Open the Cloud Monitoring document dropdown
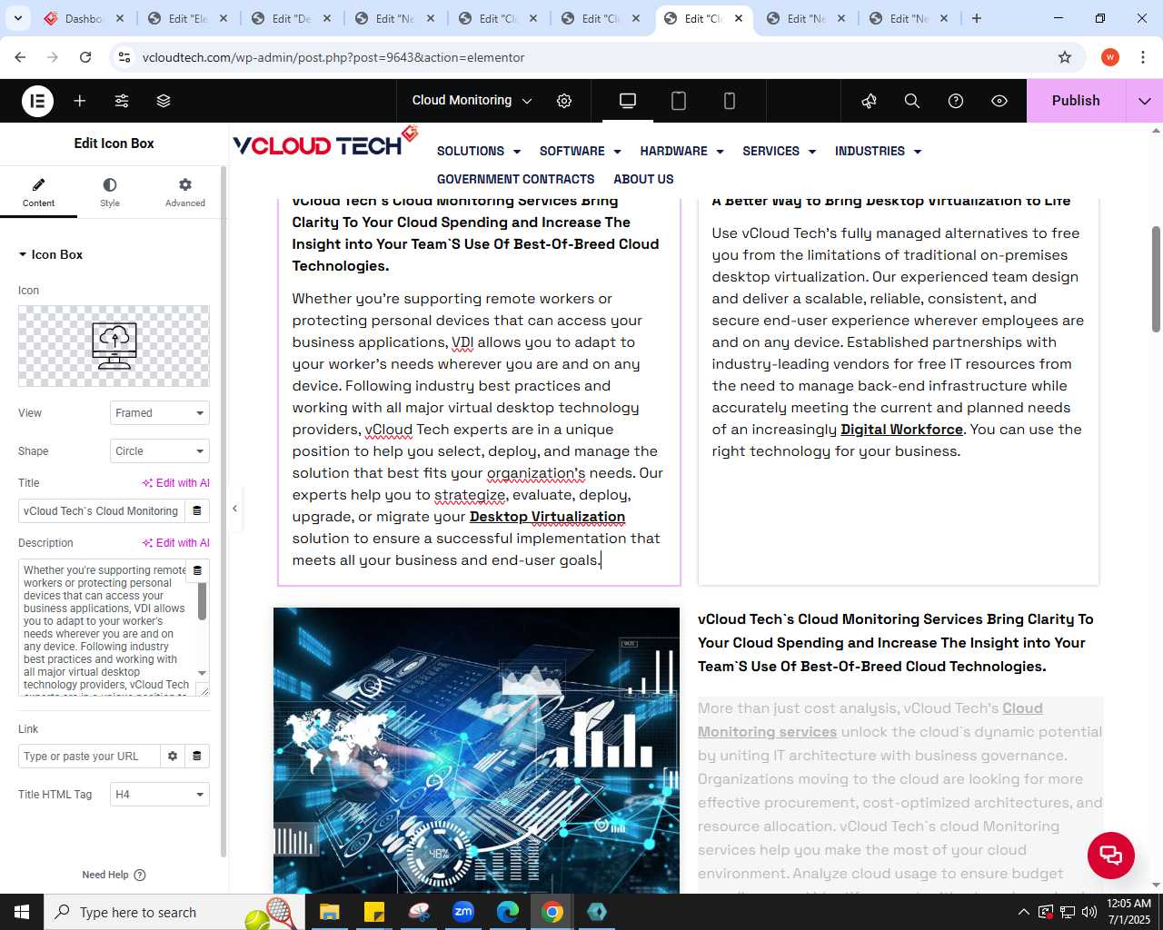 point(472,101)
